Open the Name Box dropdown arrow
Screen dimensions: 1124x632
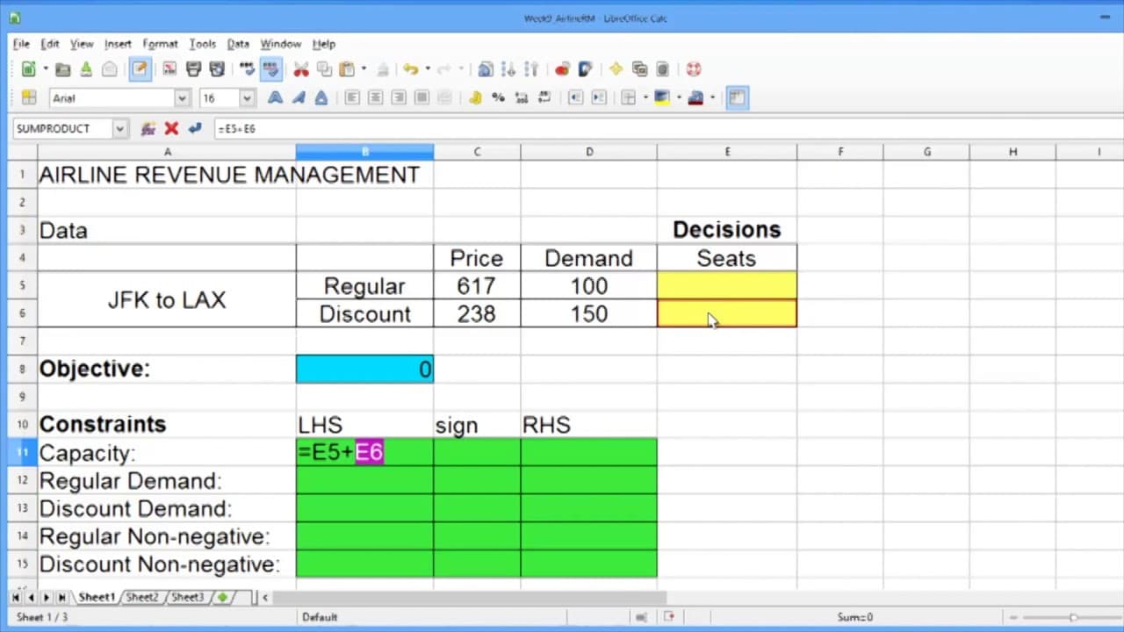119,129
